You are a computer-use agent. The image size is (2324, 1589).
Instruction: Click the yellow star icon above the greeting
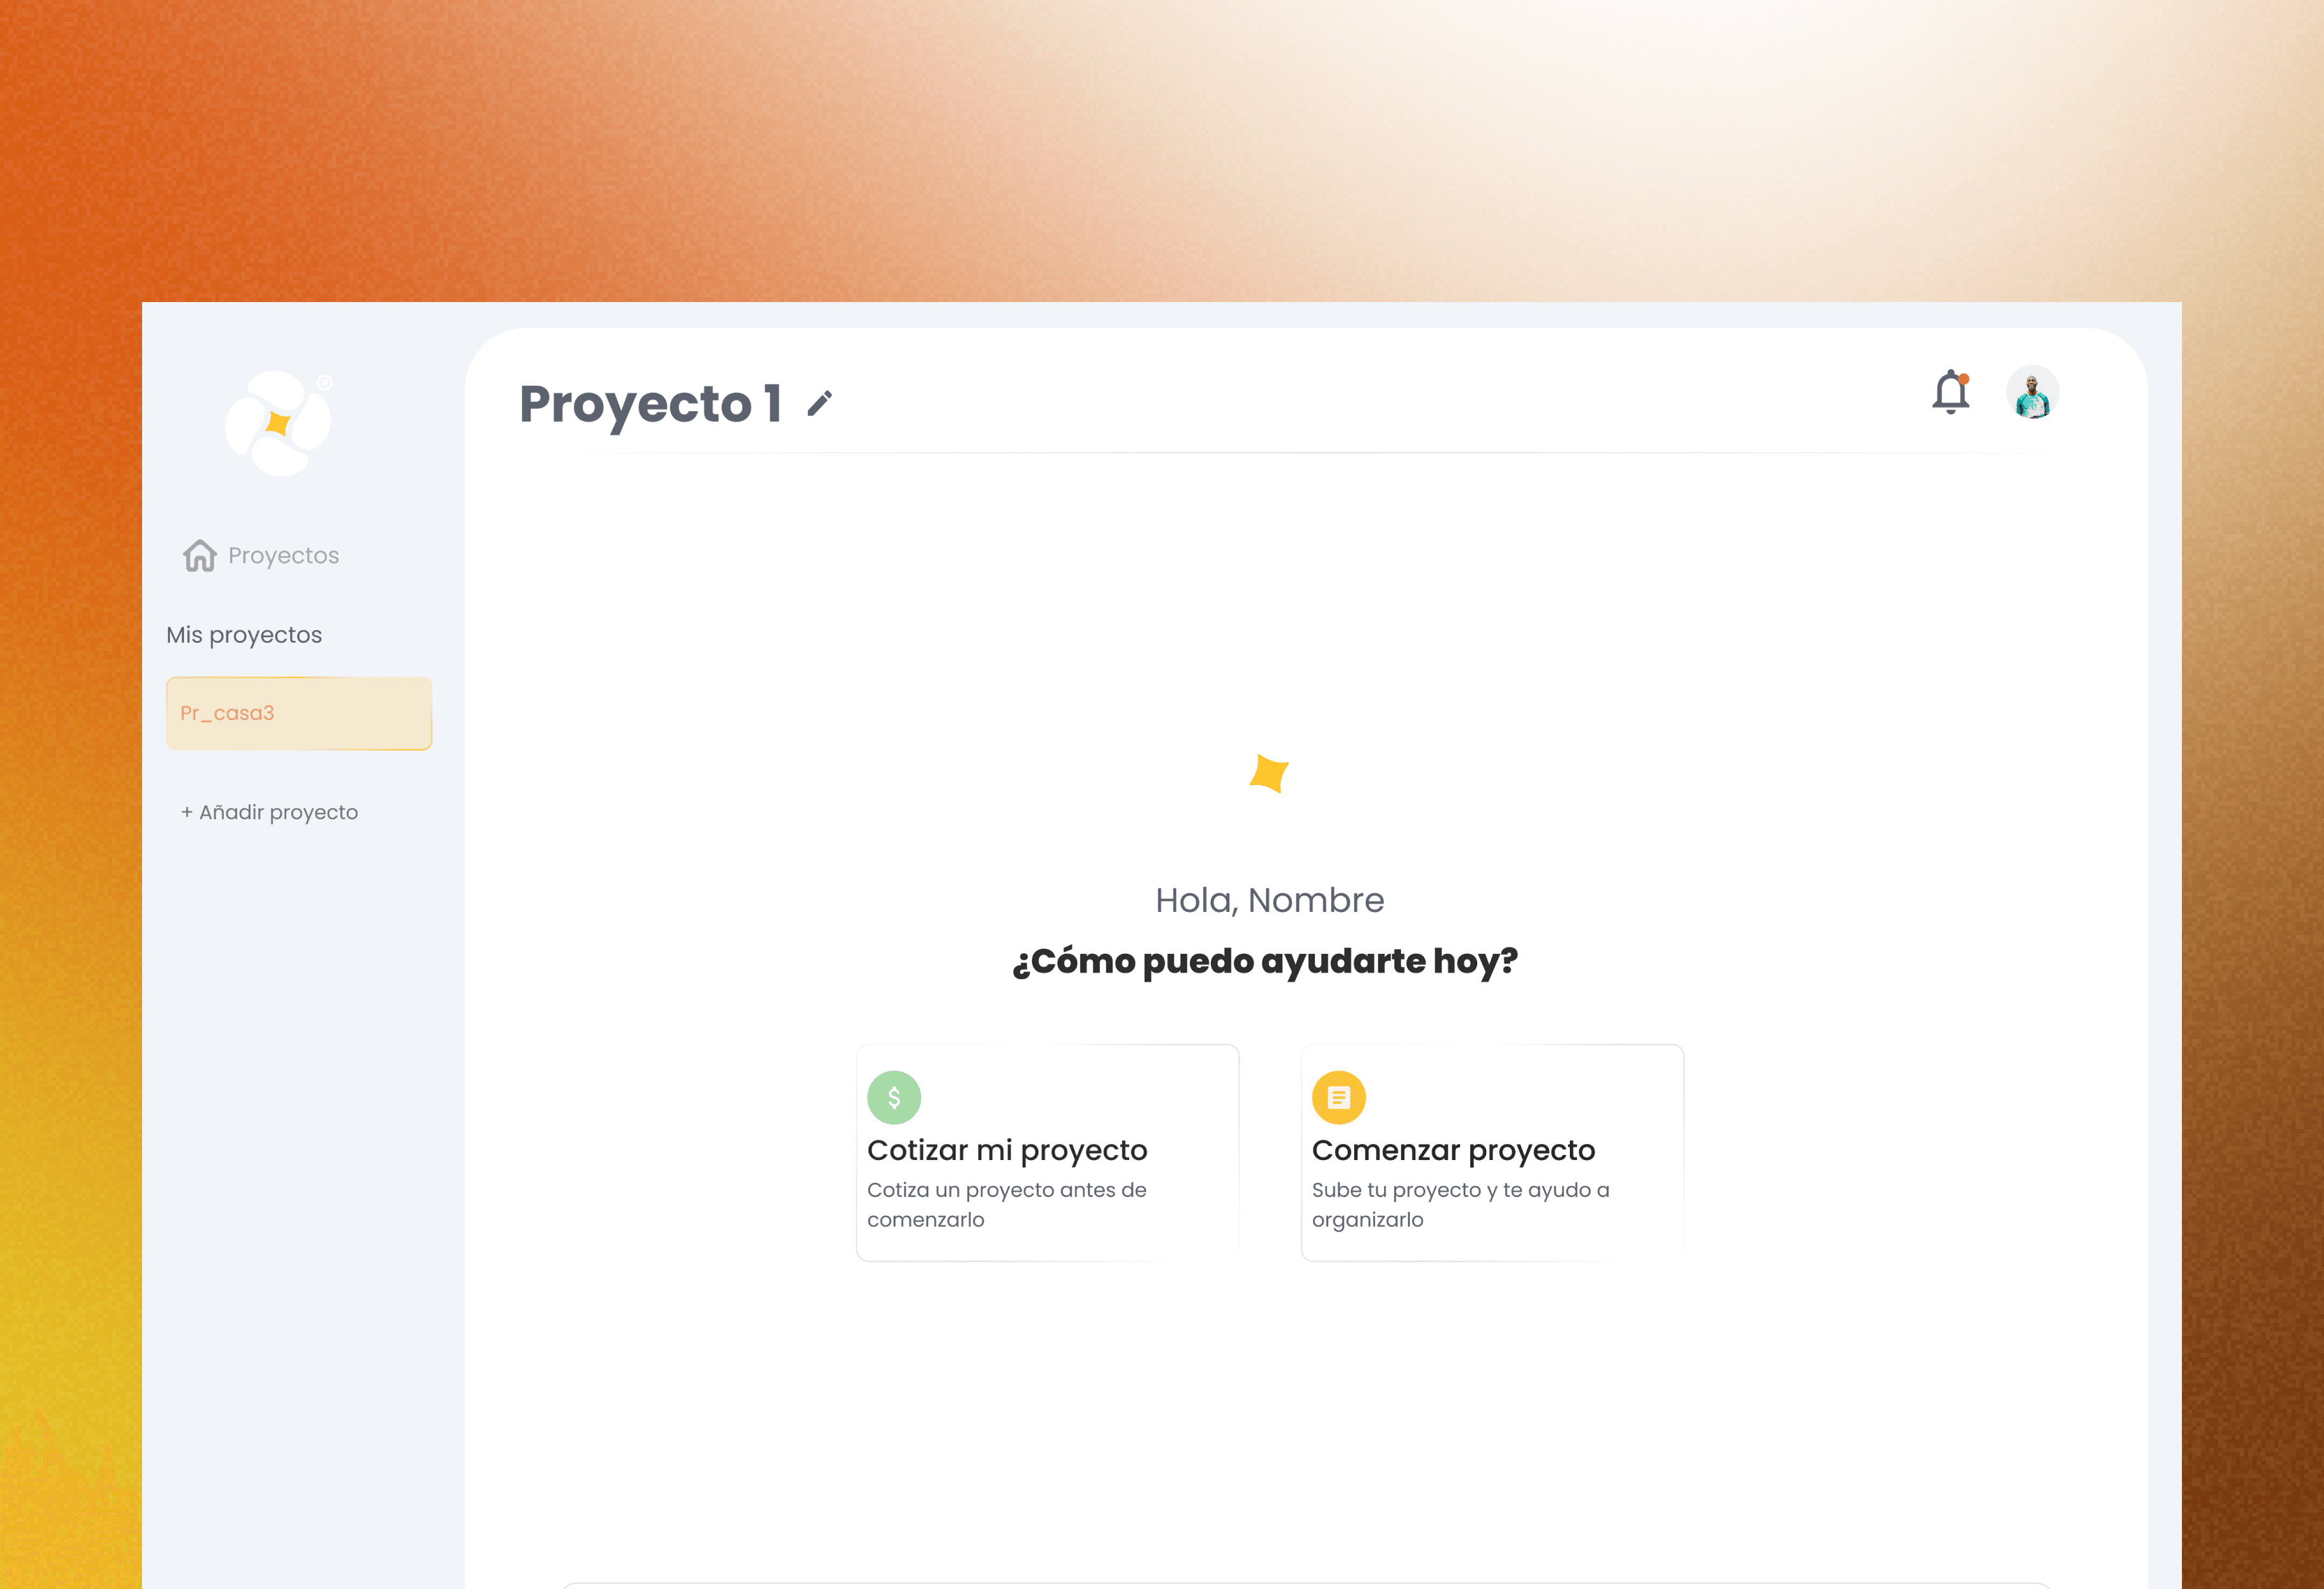coord(1269,774)
